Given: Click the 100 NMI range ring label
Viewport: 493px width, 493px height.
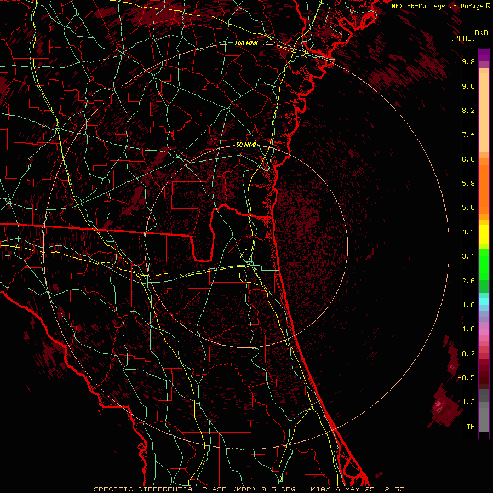Looking at the screenshot, I should coord(246,43).
